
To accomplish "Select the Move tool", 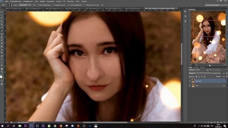I will click(x=1, y=12).
